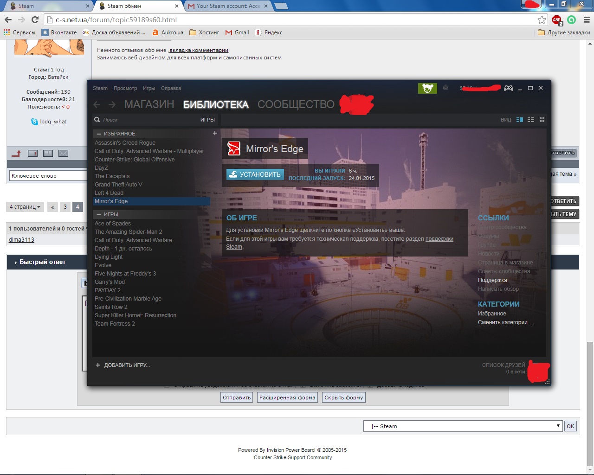
Task: Open the Adblock Plus extension icon
Action: tap(557, 20)
